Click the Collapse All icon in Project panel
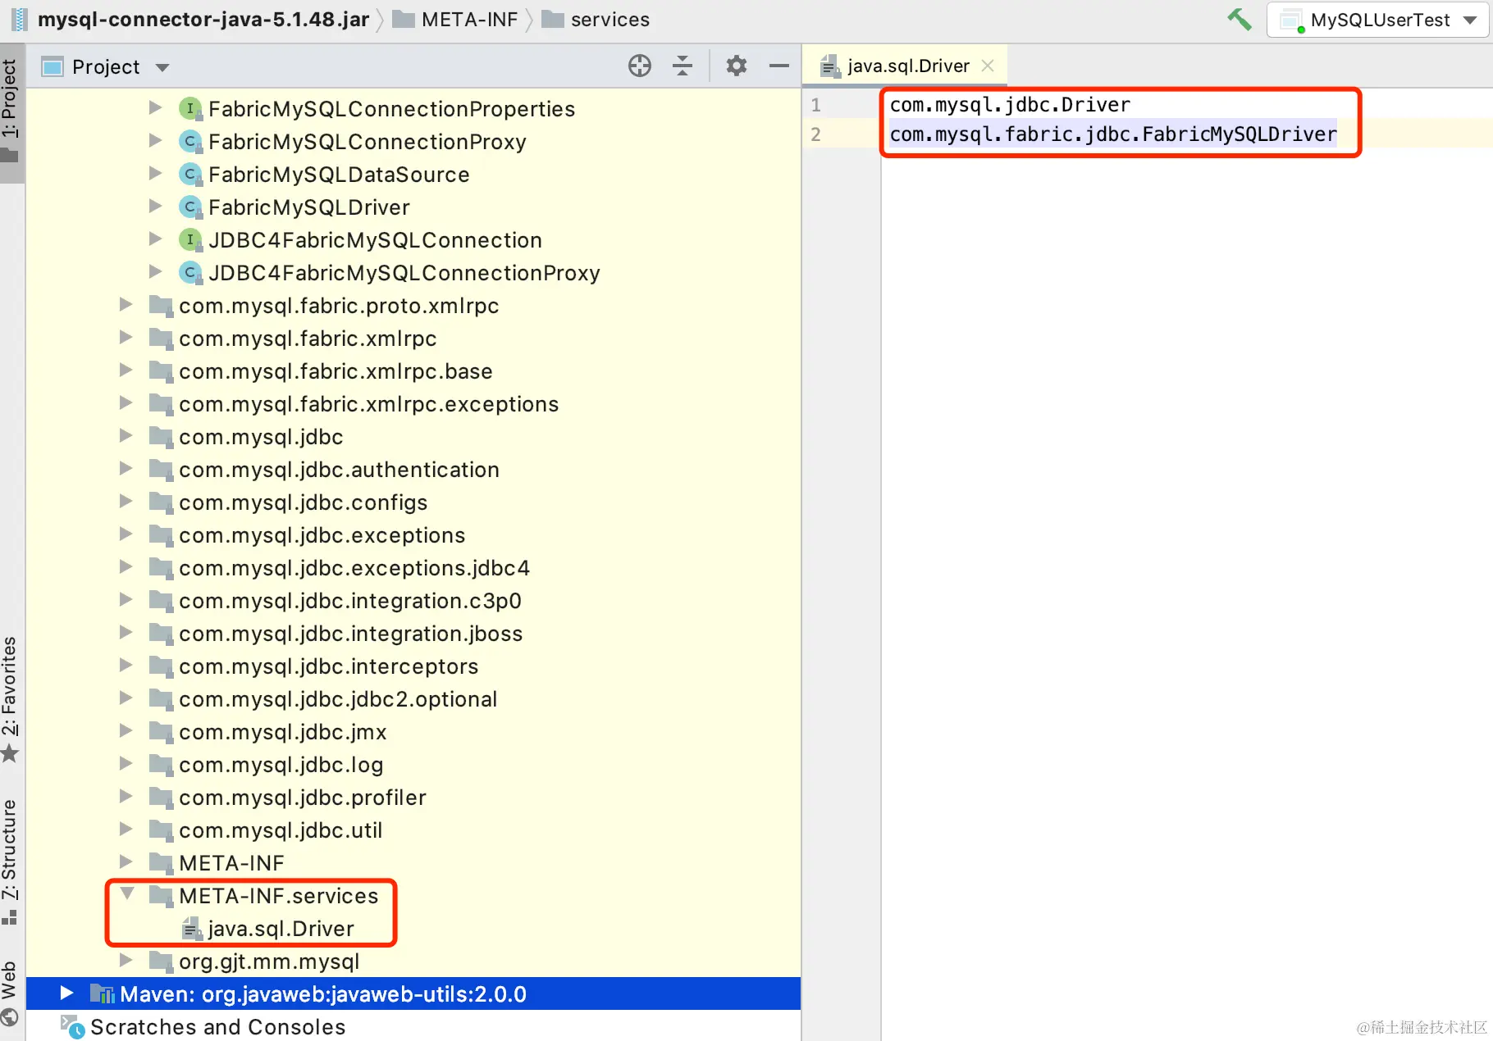Image resolution: width=1493 pixels, height=1041 pixels. coord(683,66)
